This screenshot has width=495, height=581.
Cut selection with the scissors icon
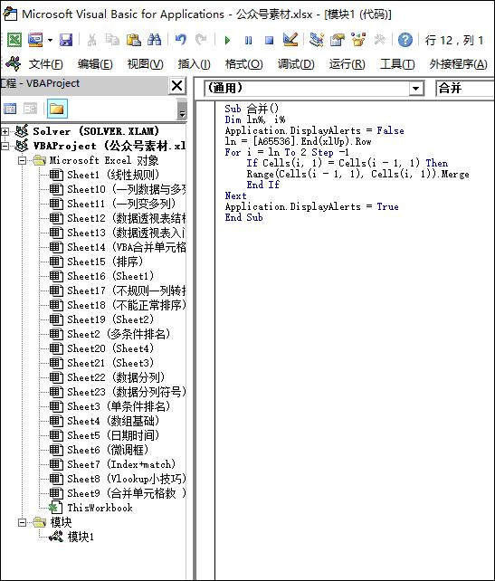click(92, 39)
